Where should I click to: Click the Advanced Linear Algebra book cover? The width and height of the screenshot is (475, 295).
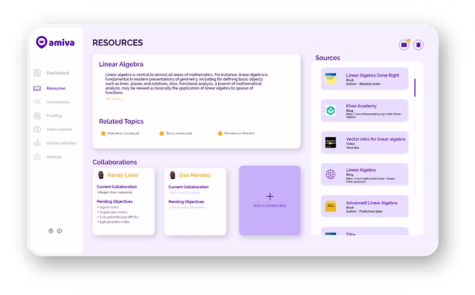331,206
